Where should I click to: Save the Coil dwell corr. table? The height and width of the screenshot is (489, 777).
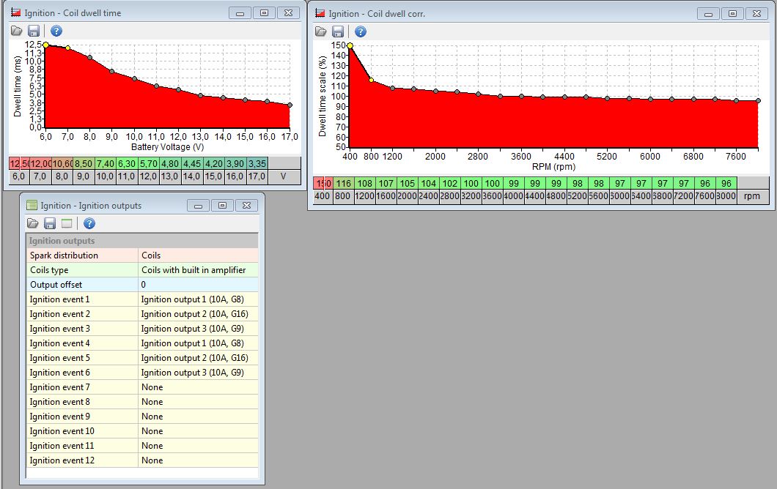click(x=337, y=31)
